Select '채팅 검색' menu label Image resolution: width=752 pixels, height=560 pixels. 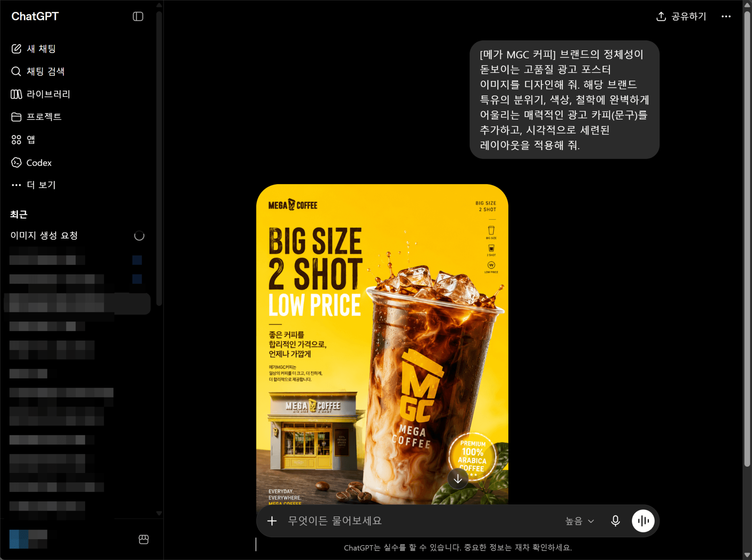45,71
